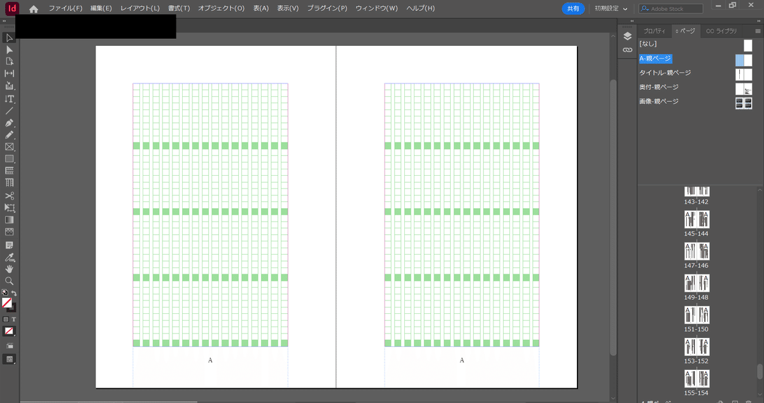Select the Hand tool
Viewport: 764px width, 403px height.
(10, 269)
